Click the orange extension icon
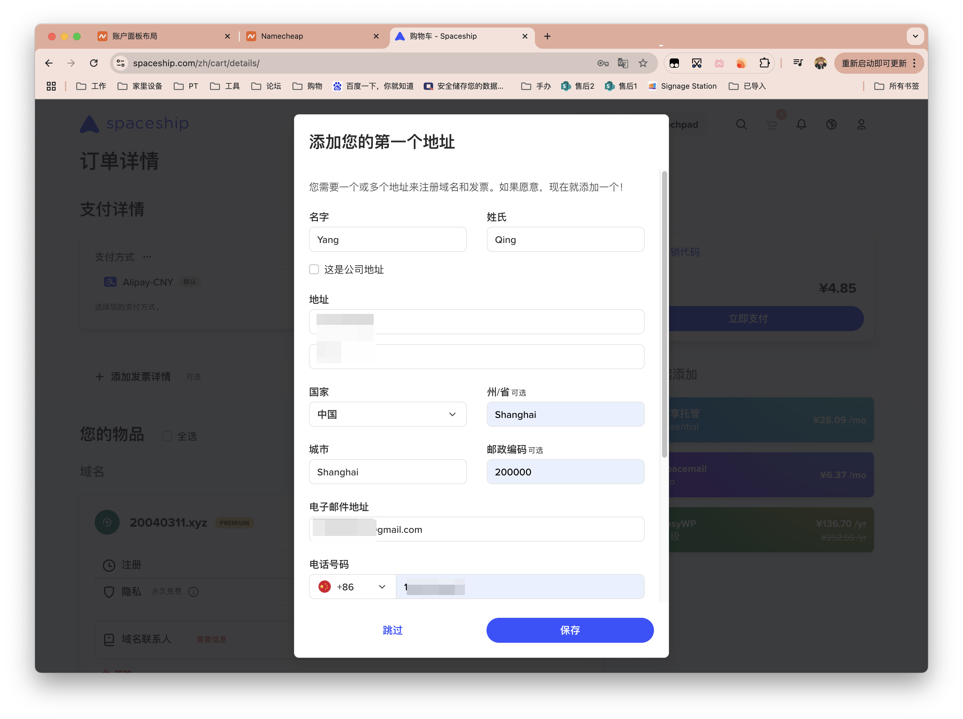Screen dimensions: 963x719 coord(741,63)
